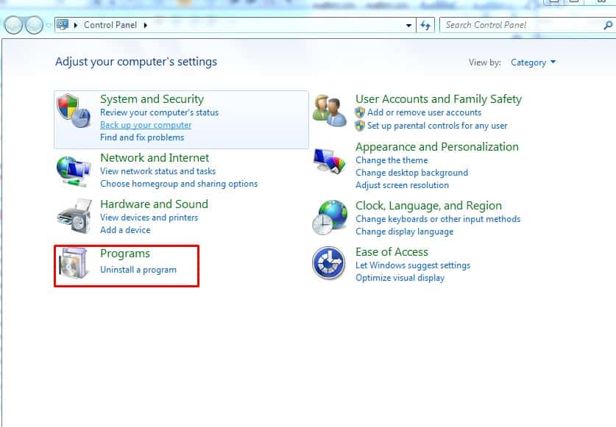
Task: Open the Hardware and Sound category
Action: (154, 204)
